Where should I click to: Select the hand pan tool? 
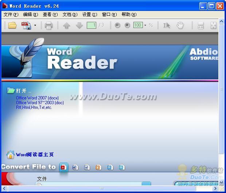click(180, 25)
